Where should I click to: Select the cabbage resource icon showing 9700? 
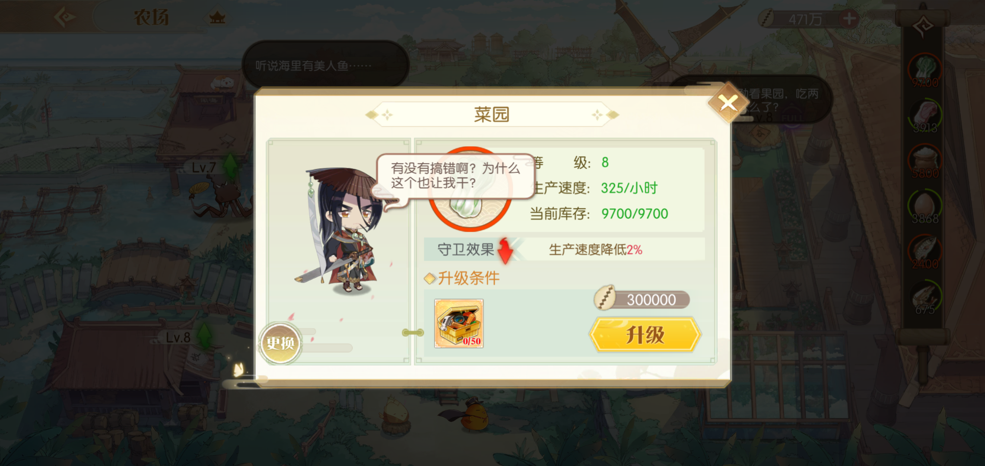pos(925,71)
